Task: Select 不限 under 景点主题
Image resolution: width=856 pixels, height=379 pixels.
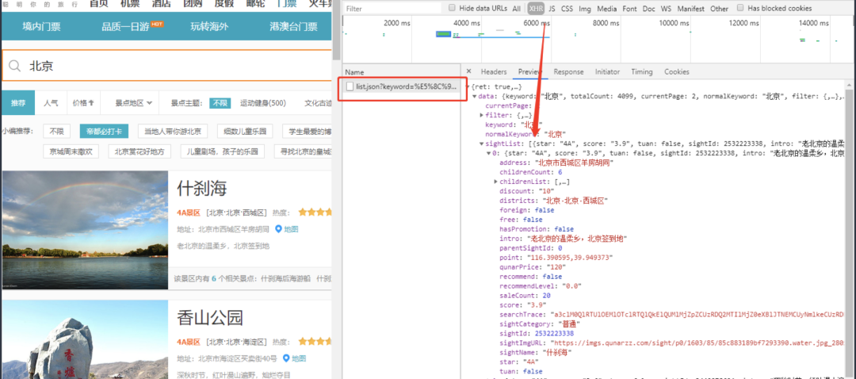Action: pos(220,102)
